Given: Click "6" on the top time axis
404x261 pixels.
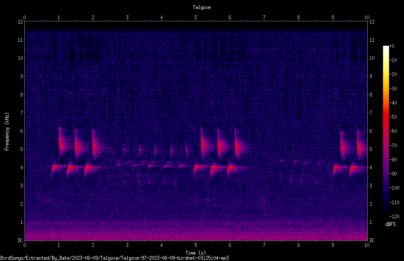Looking at the screenshot, I should click(230, 17).
